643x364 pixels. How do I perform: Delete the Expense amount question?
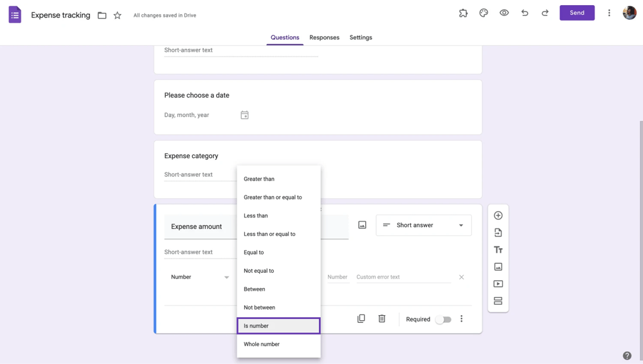382,319
